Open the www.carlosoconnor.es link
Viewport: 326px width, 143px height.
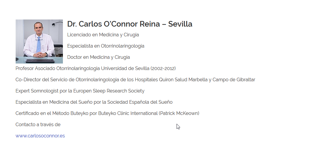coord(40,136)
